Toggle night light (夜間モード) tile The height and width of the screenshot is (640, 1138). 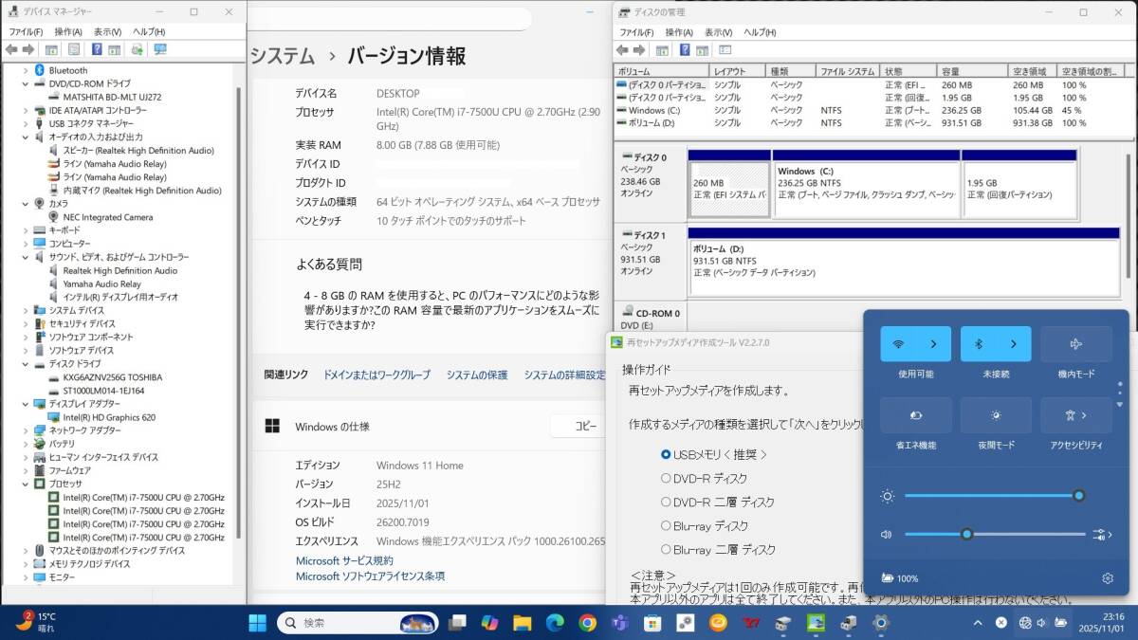996,415
